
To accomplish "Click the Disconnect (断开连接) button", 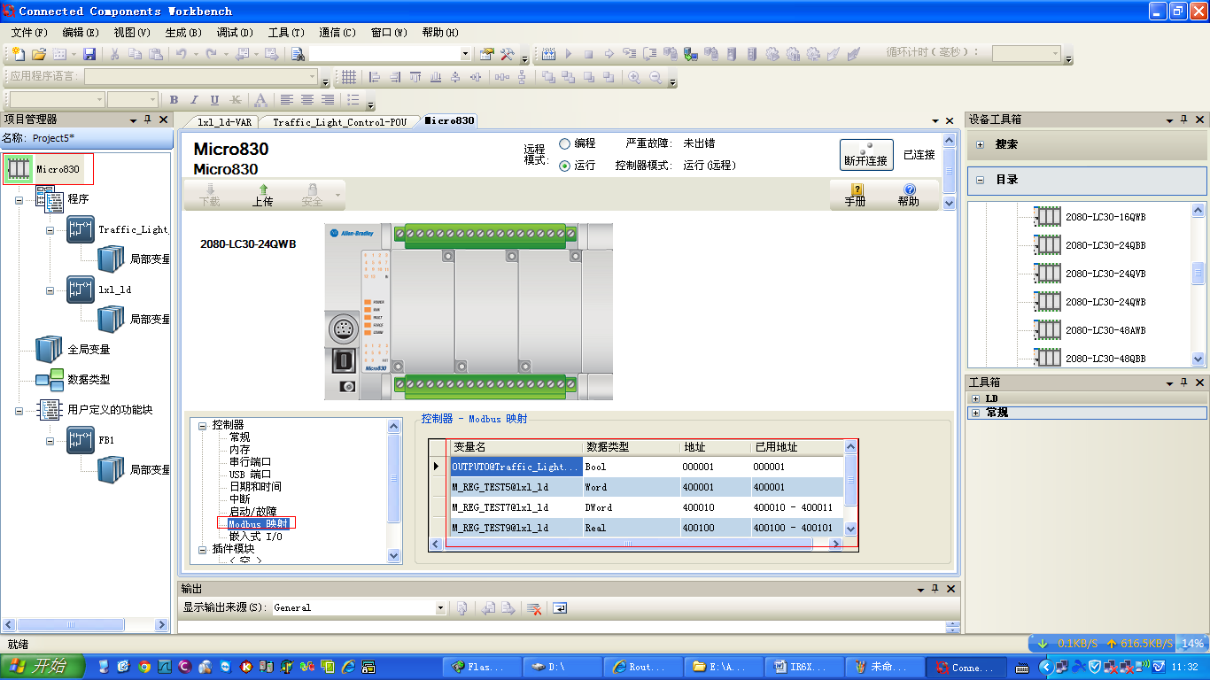I will point(865,155).
